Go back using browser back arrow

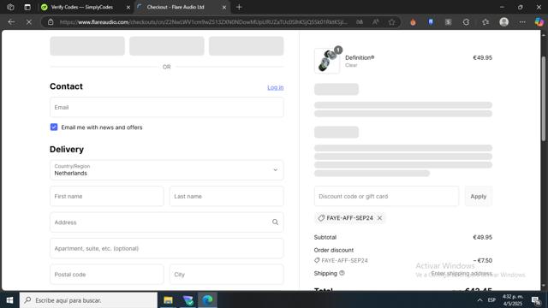[11, 22]
